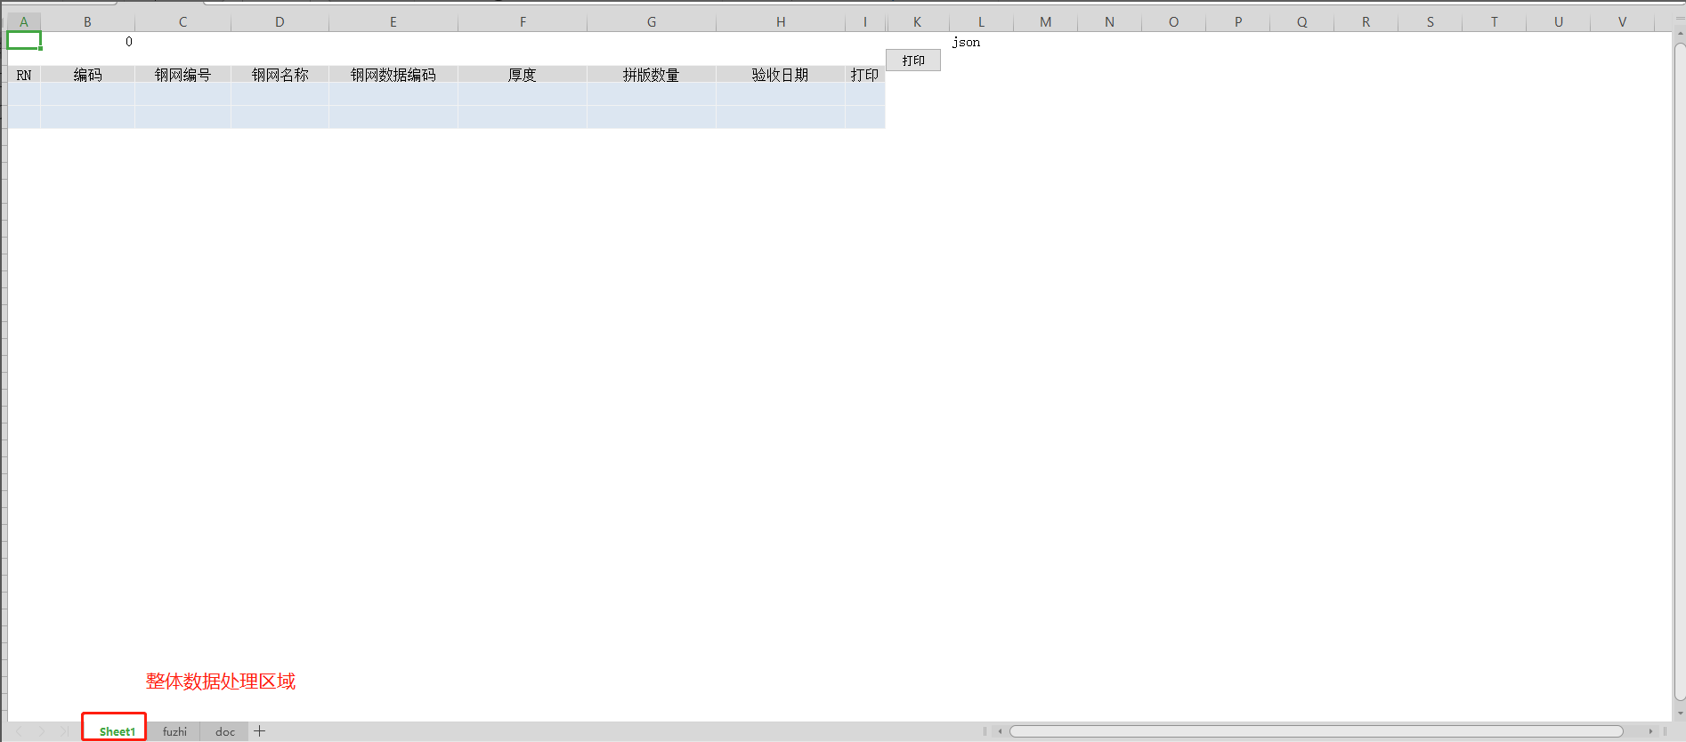The height and width of the screenshot is (742, 1686).
Task: Select column E header
Action: click(x=393, y=22)
